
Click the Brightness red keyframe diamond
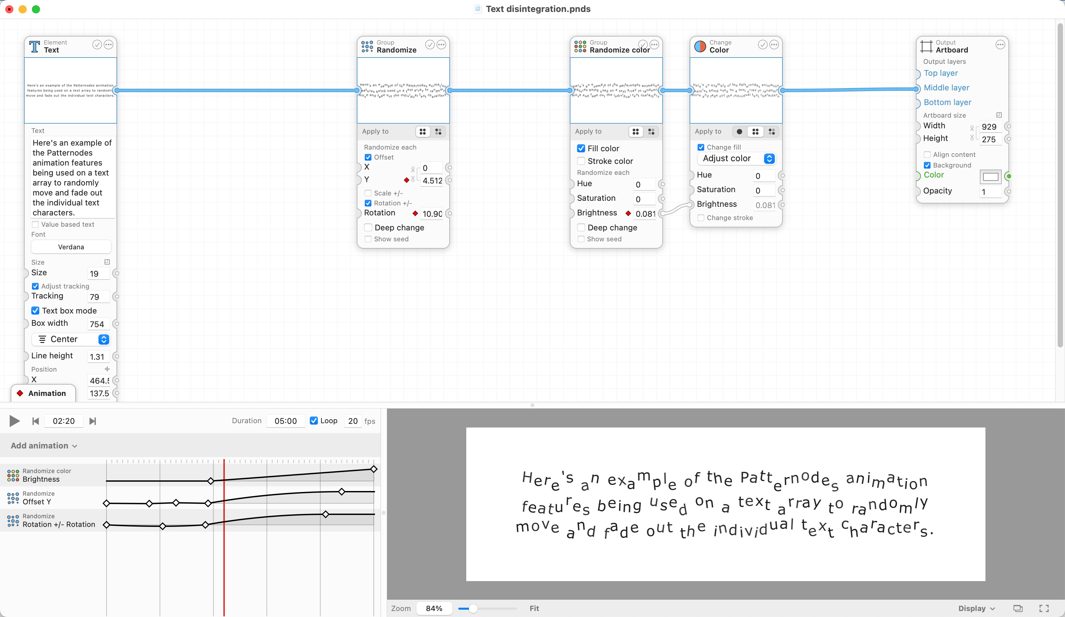pyautogui.click(x=628, y=213)
